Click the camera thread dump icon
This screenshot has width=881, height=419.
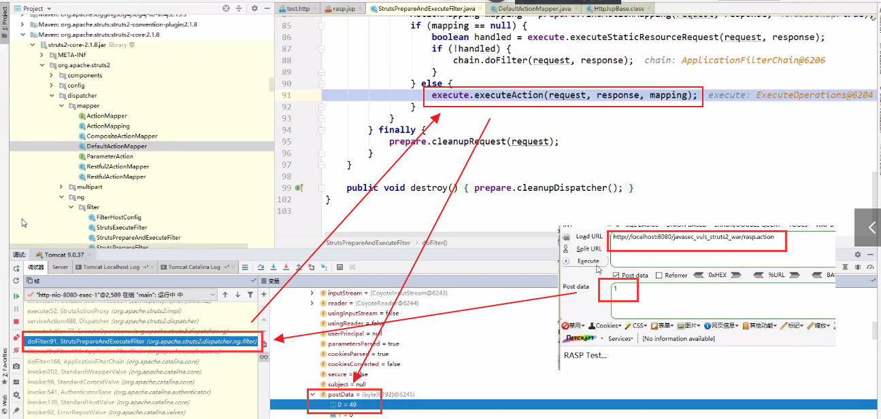tap(16, 366)
